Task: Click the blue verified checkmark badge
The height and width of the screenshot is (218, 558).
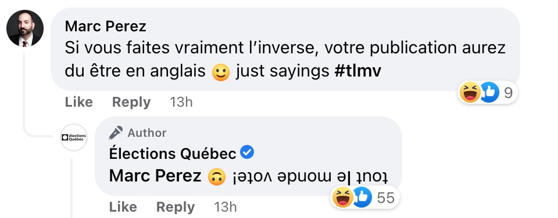Action: [247, 152]
